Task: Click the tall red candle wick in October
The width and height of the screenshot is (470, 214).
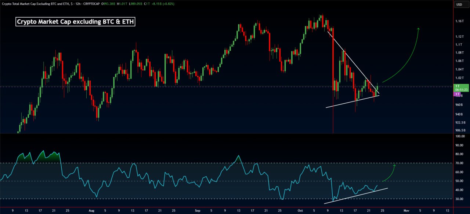Action: point(333,117)
